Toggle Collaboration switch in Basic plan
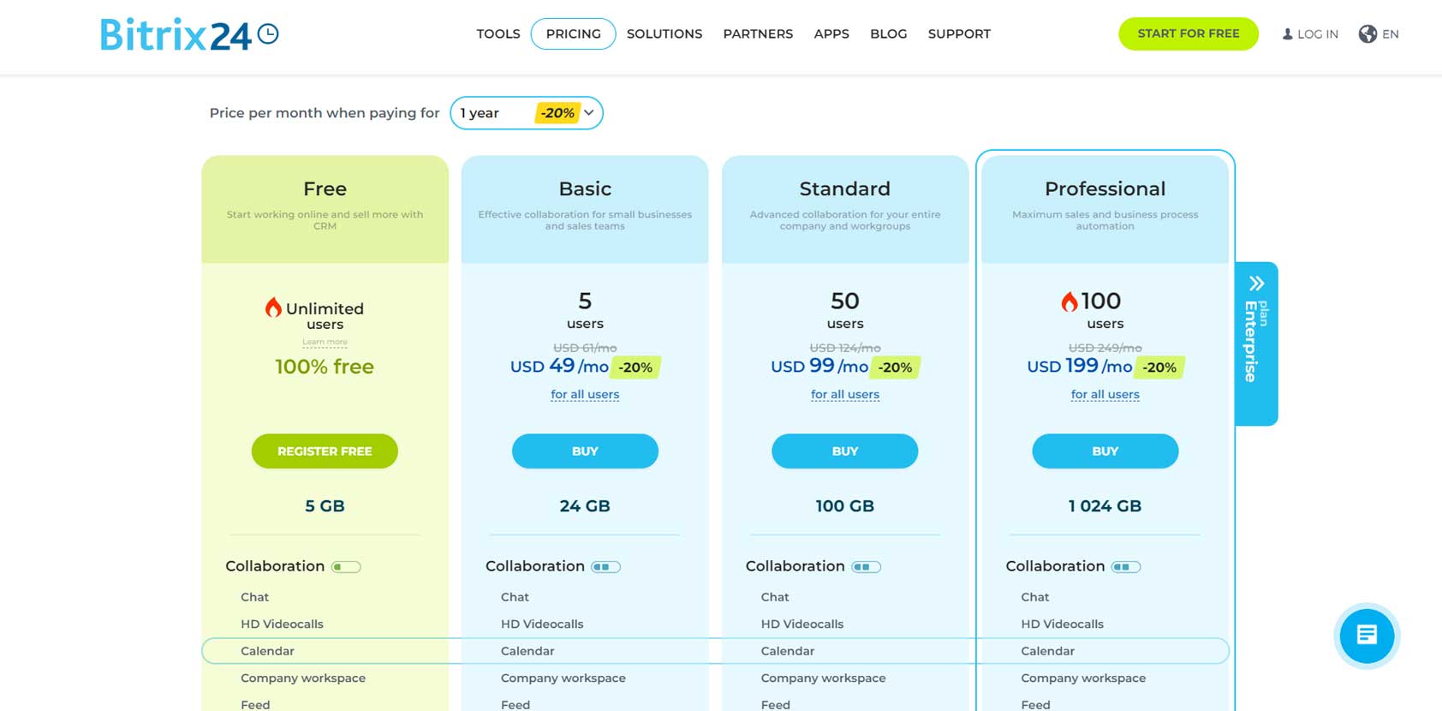 (606, 566)
